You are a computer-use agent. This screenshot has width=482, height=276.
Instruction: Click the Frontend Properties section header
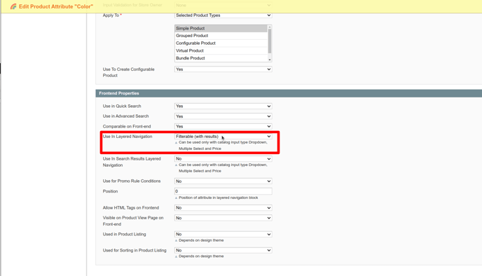(289, 93)
